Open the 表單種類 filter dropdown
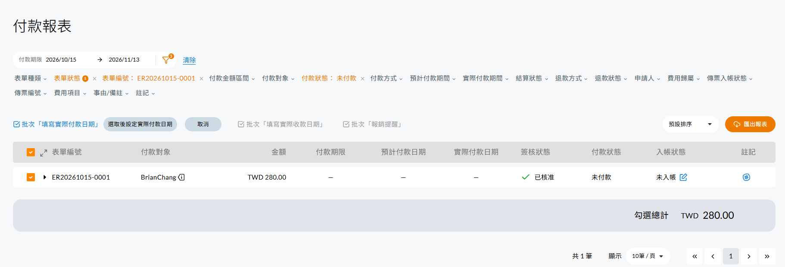785x267 pixels. click(31, 78)
